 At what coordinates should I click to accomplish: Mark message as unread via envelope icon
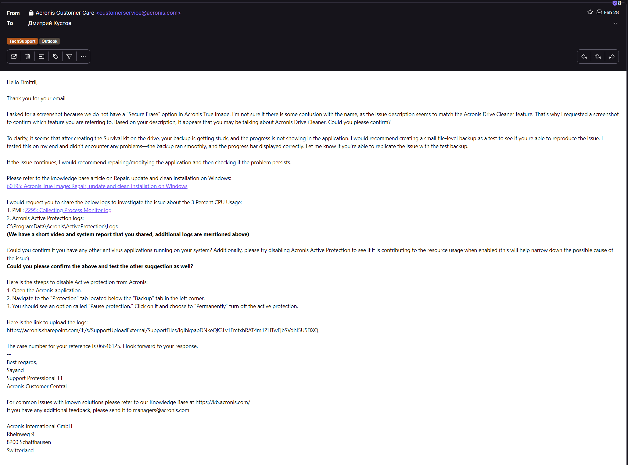pos(14,56)
